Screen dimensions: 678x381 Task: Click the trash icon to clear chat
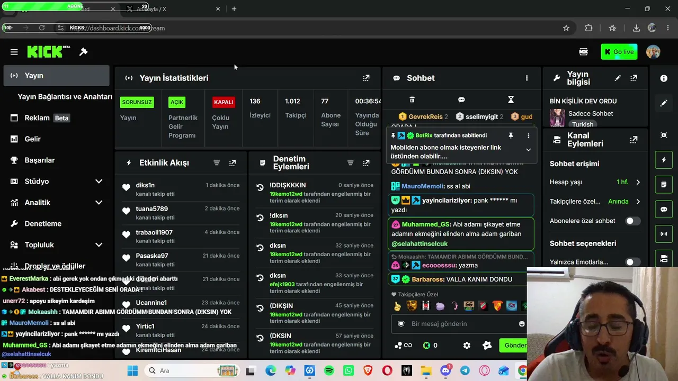pyautogui.click(x=412, y=99)
